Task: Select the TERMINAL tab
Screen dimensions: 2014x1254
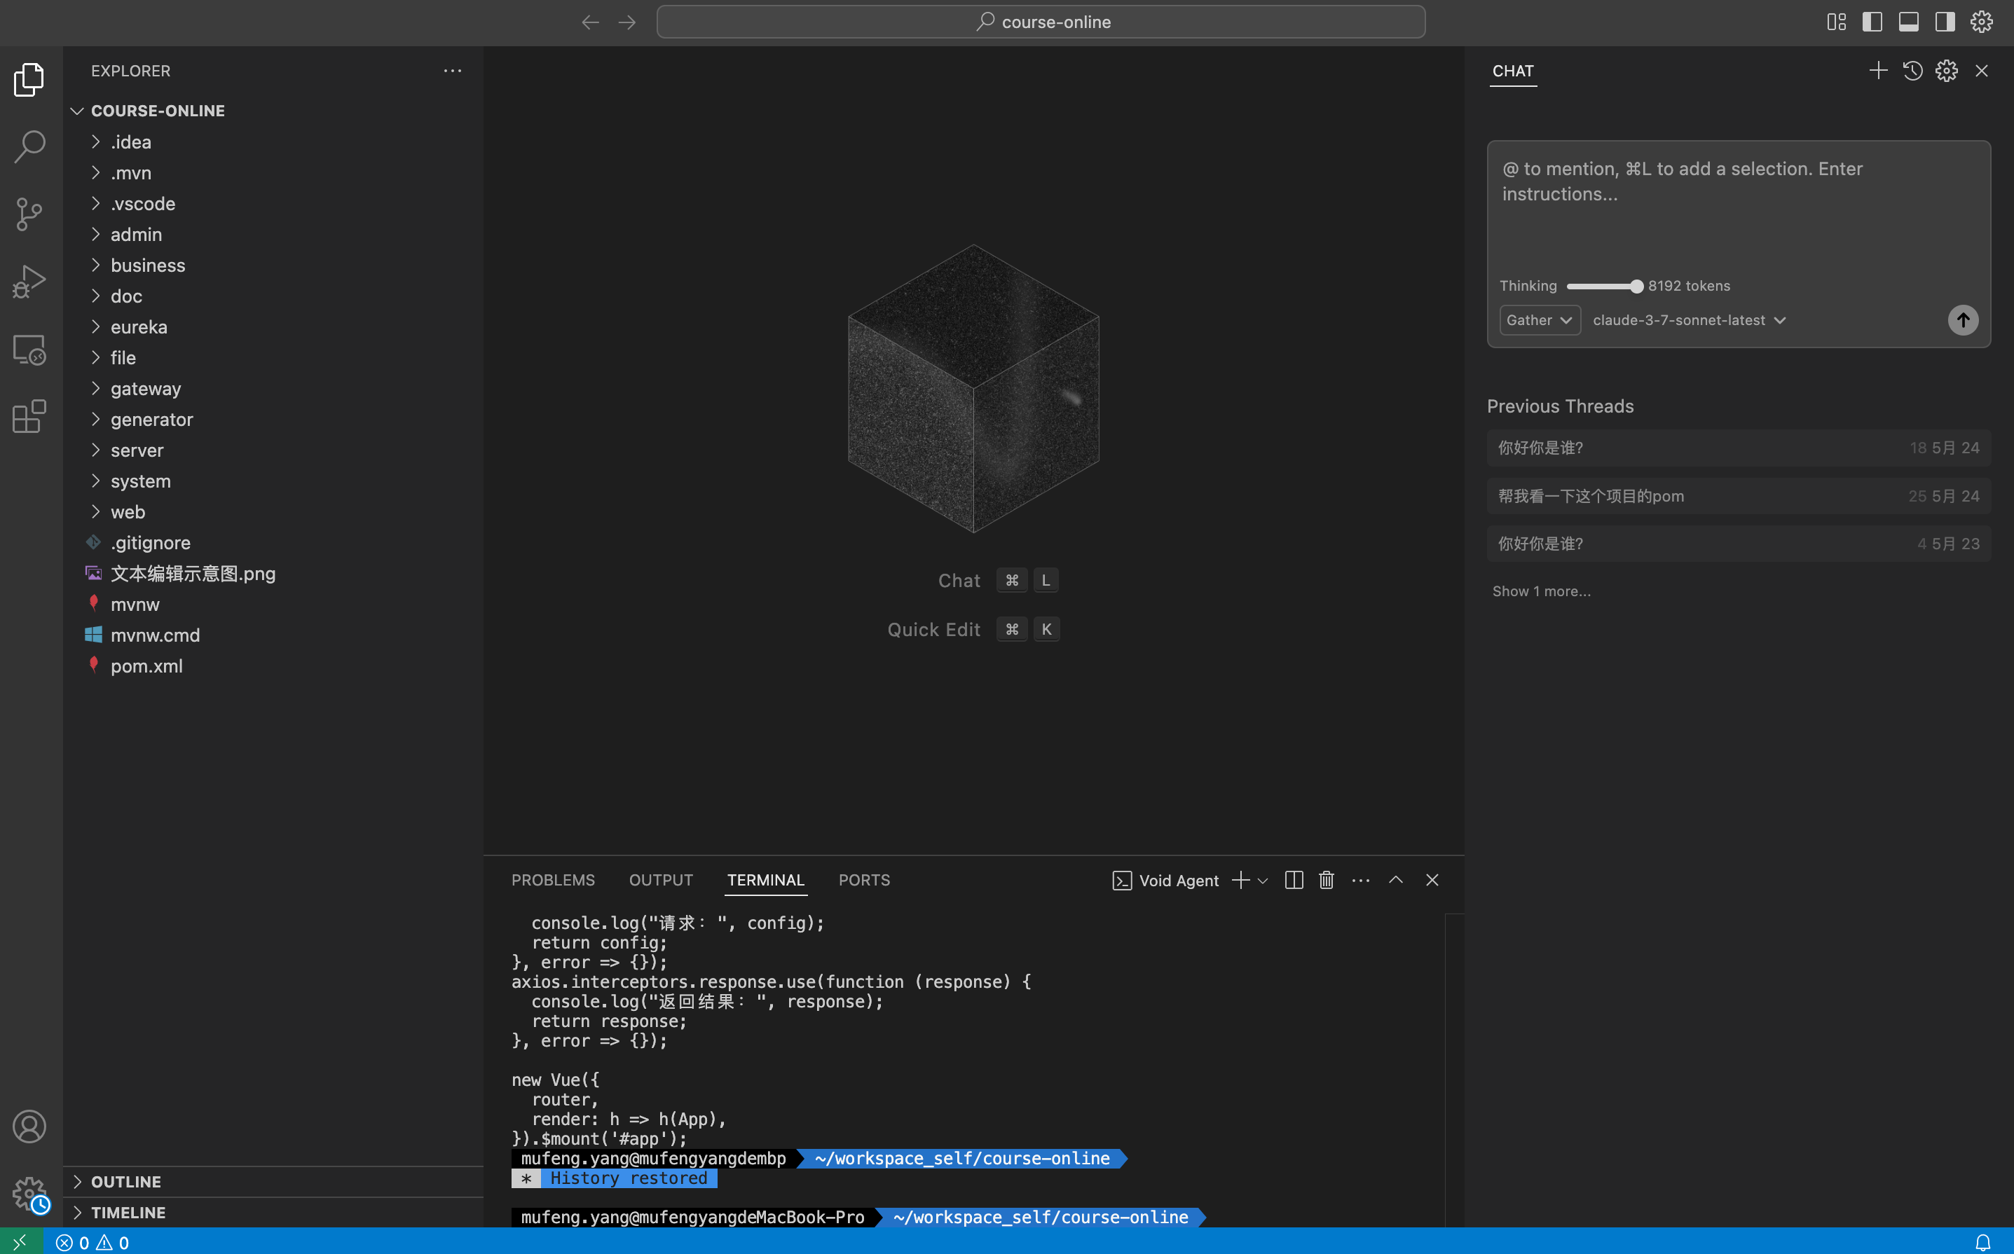Action: tap(765, 880)
